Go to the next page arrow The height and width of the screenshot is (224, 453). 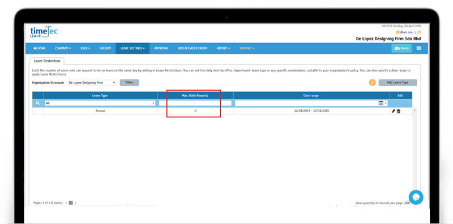pyautogui.click(x=76, y=203)
